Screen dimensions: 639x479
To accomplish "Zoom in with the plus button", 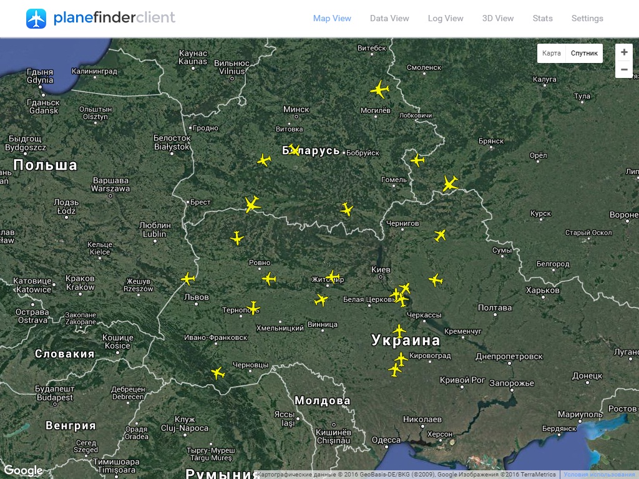I will click(624, 52).
